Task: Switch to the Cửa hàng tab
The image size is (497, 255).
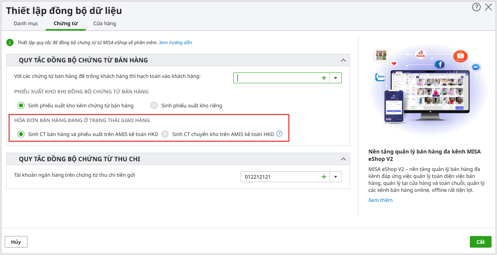Action: [x=104, y=24]
